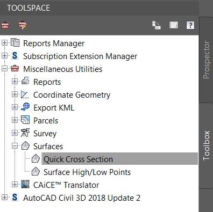
Task: Expand AutoCAD Civil 3D 2018 Update 2 node
Action: click(x=4, y=198)
